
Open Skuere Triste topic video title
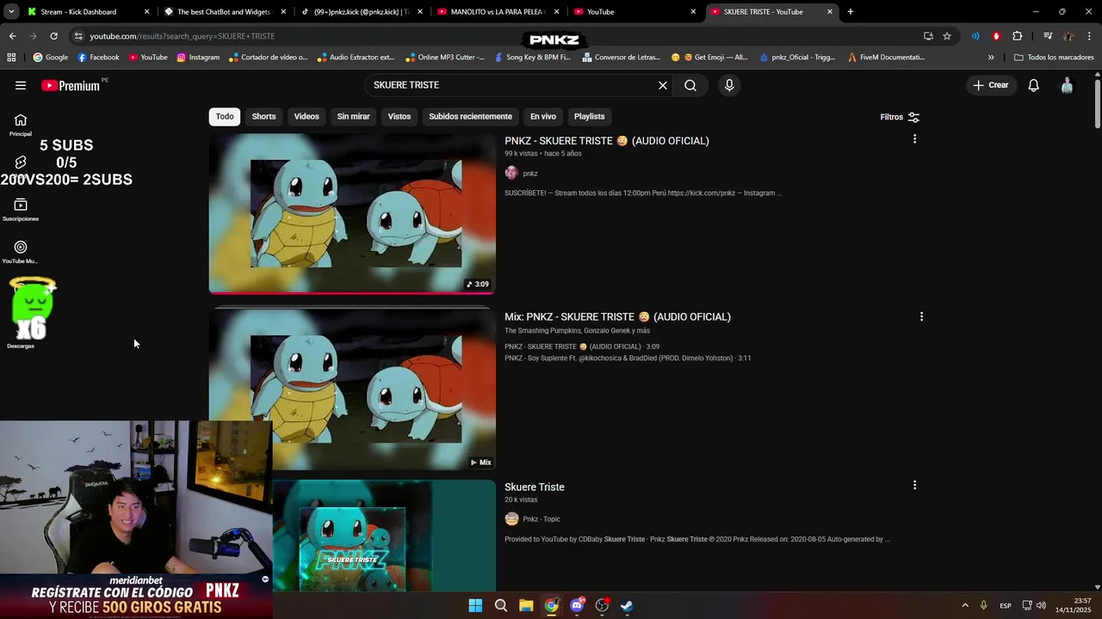[535, 487]
